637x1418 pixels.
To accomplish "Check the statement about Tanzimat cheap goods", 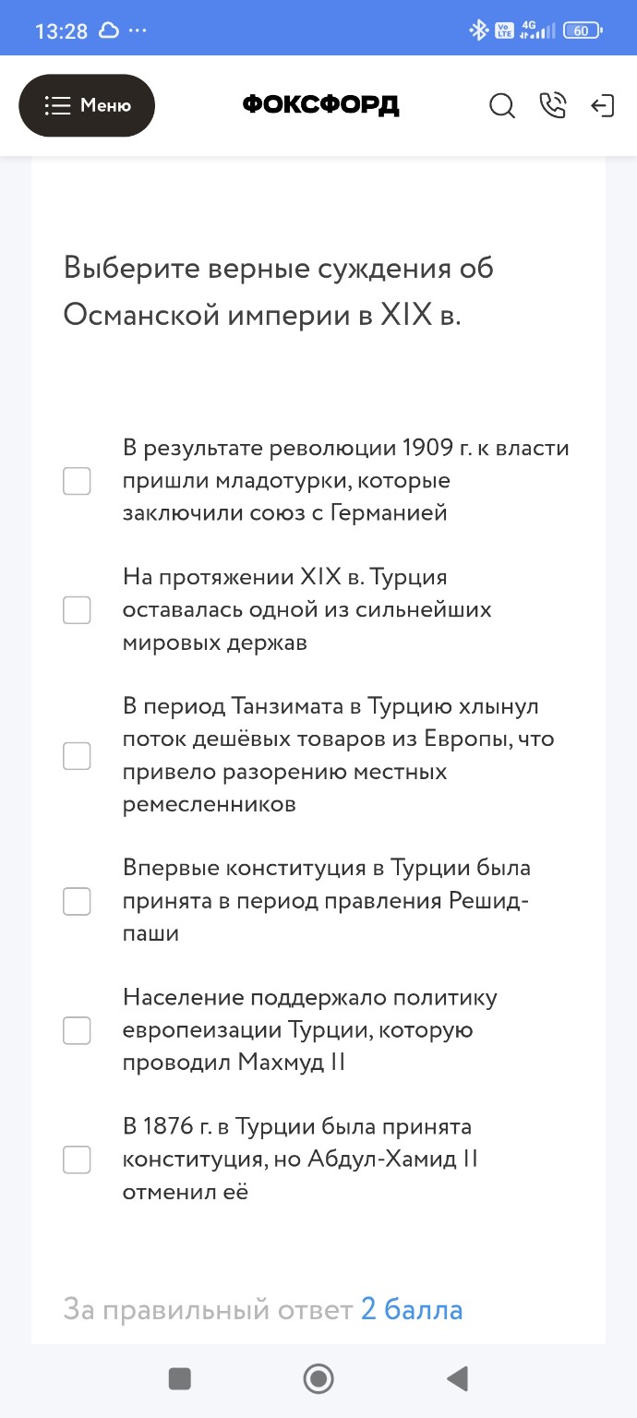I will (77, 755).
